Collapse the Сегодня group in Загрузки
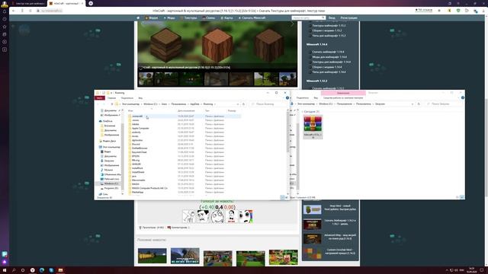The height and width of the screenshot is (274, 488). (302, 112)
